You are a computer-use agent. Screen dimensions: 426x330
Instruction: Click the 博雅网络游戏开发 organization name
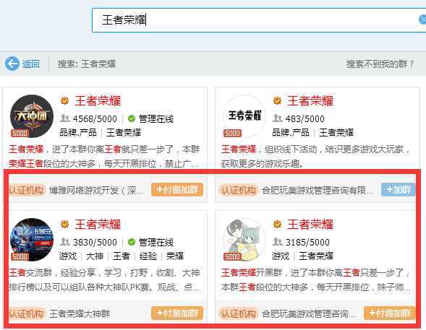tap(96, 191)
